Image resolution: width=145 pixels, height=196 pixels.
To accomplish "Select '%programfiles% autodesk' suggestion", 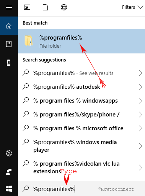I will pyautogui.click(x=81, y=87).
